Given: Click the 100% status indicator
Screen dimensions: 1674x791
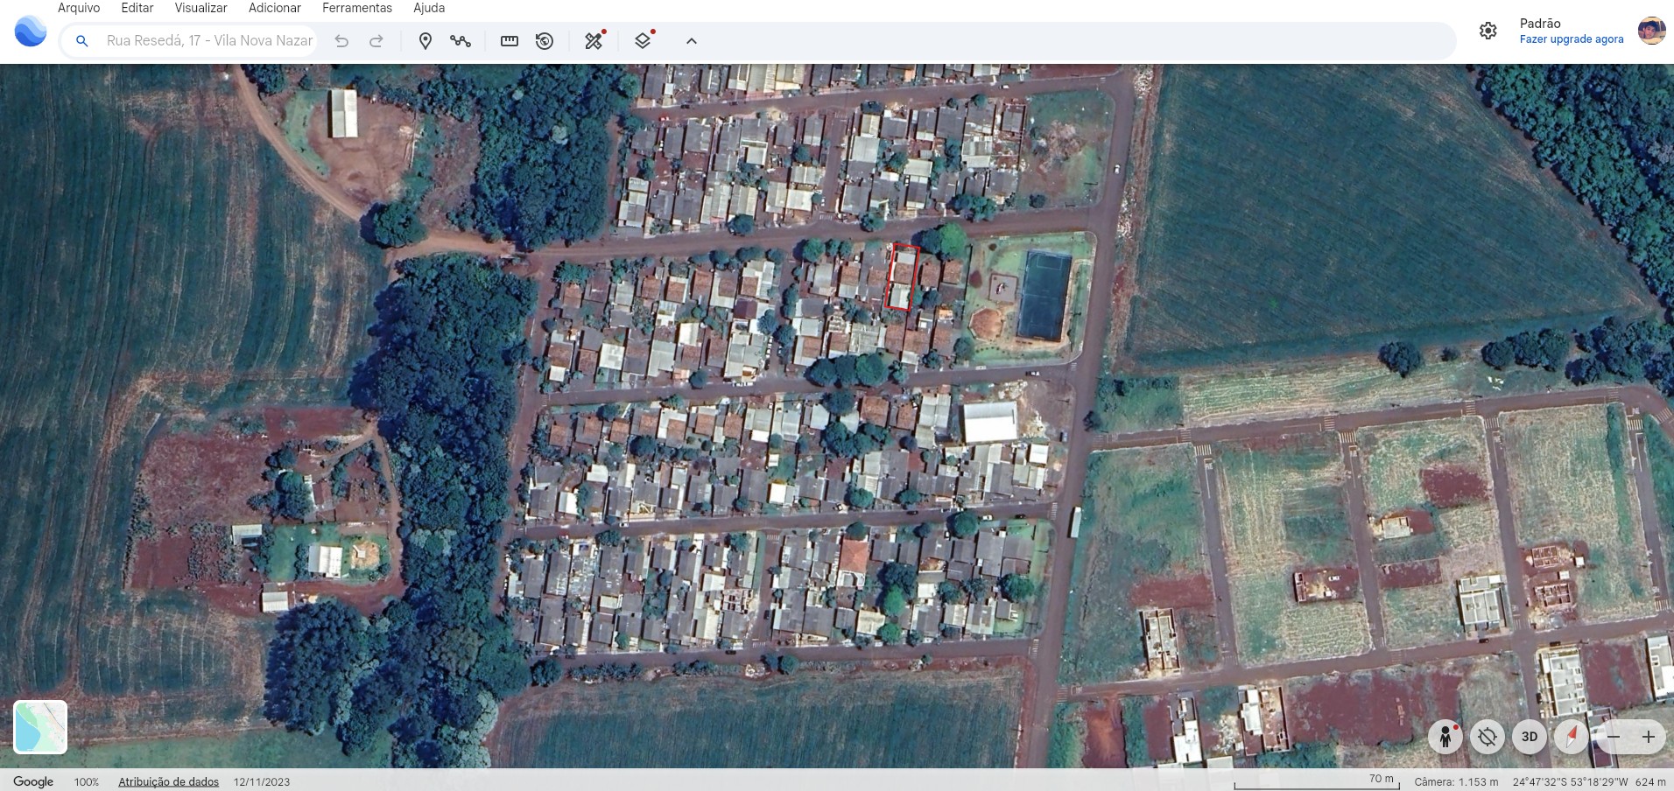Looking at the screenshot, I should (x=87, y=781).
